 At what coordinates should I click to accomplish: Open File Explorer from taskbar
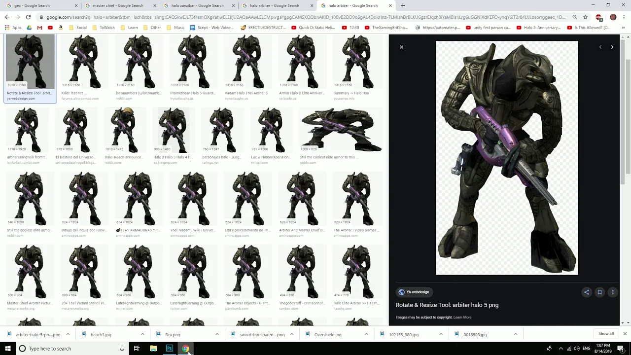(153, 349)
